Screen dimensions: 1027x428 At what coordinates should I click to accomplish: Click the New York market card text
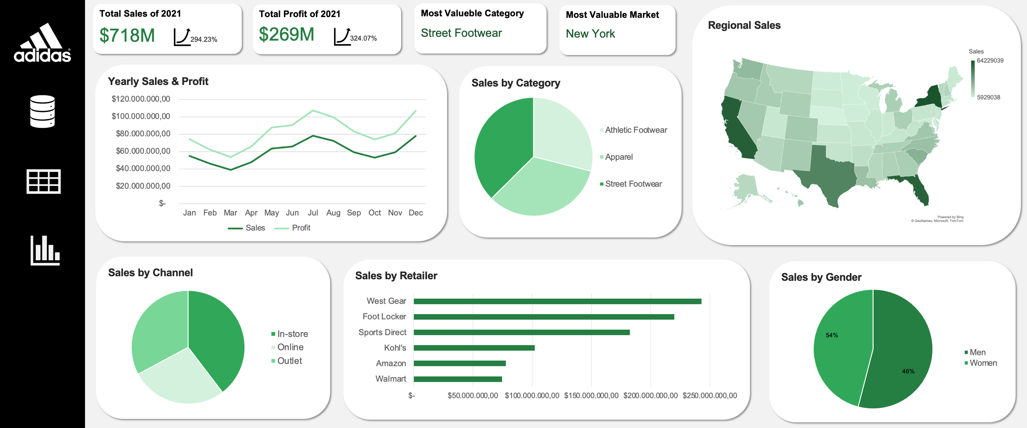[590, 34]
